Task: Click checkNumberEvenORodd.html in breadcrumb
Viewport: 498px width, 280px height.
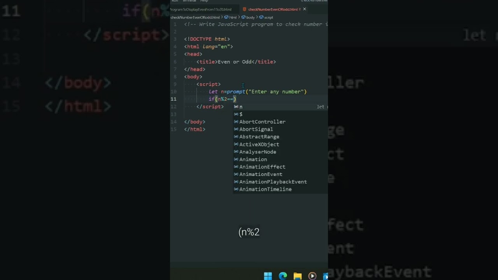Action: pos(195,17)
